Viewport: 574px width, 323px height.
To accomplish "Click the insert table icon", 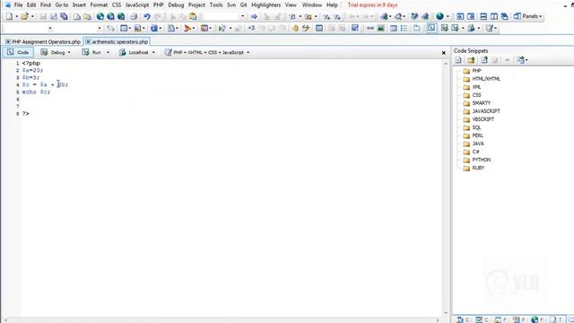I will tap(393, 28).
